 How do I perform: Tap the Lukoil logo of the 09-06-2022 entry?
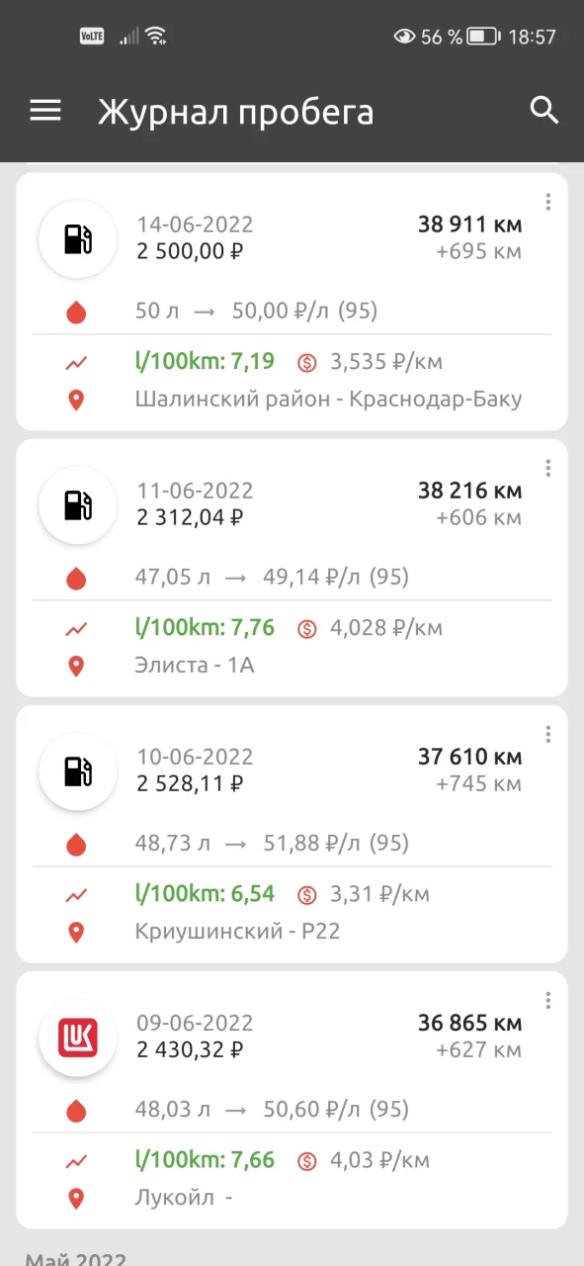click(x=78, y=1038)
